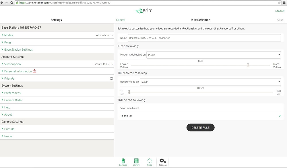Click the Arlo logo

[143, 11]
